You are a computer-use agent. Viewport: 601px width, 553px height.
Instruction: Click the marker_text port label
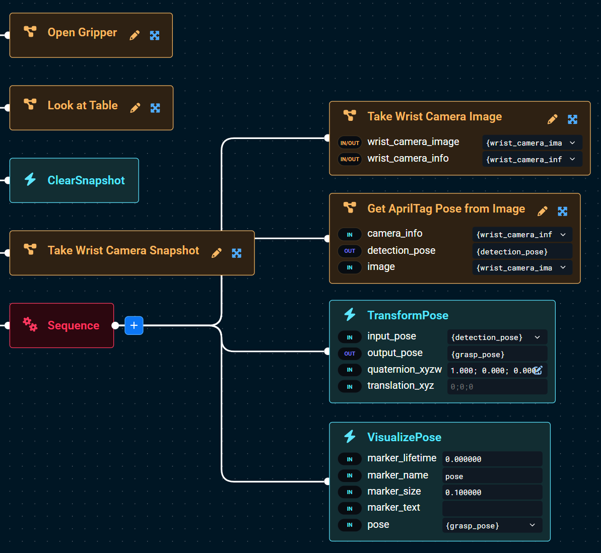pos(393,507)
